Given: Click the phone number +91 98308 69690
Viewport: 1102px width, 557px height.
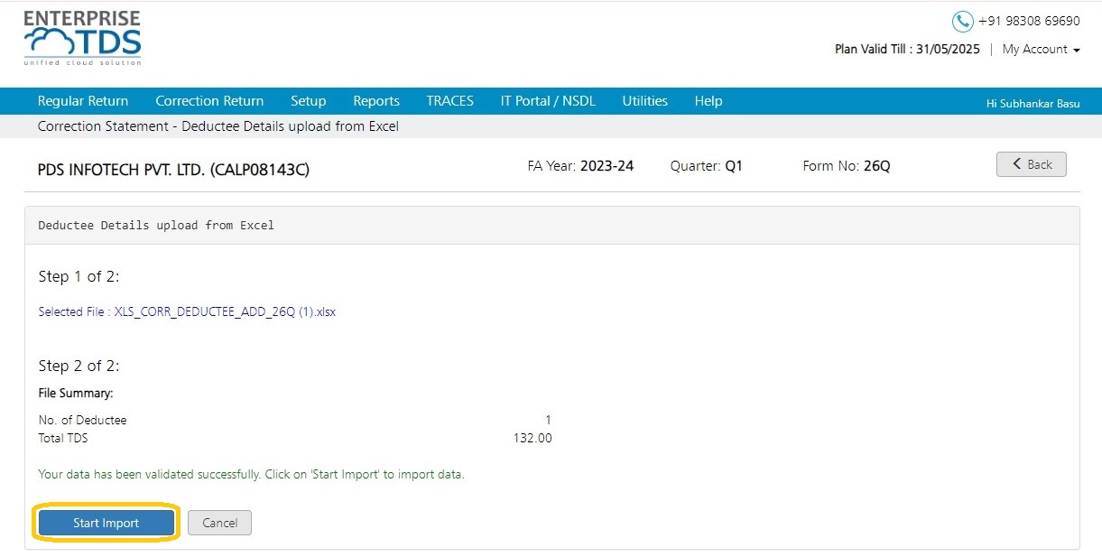Looking at the screenshot, I should point(1029,22).
